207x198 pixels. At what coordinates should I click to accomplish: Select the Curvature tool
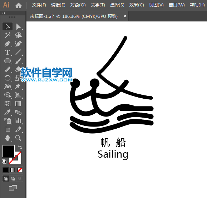[x=18, y=44]
